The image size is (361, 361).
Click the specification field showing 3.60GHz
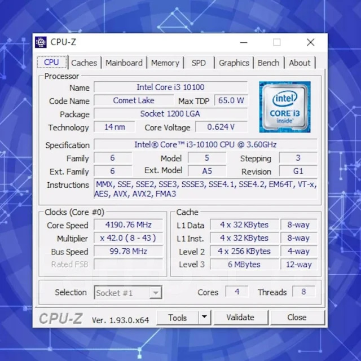(x=205, y=144)
